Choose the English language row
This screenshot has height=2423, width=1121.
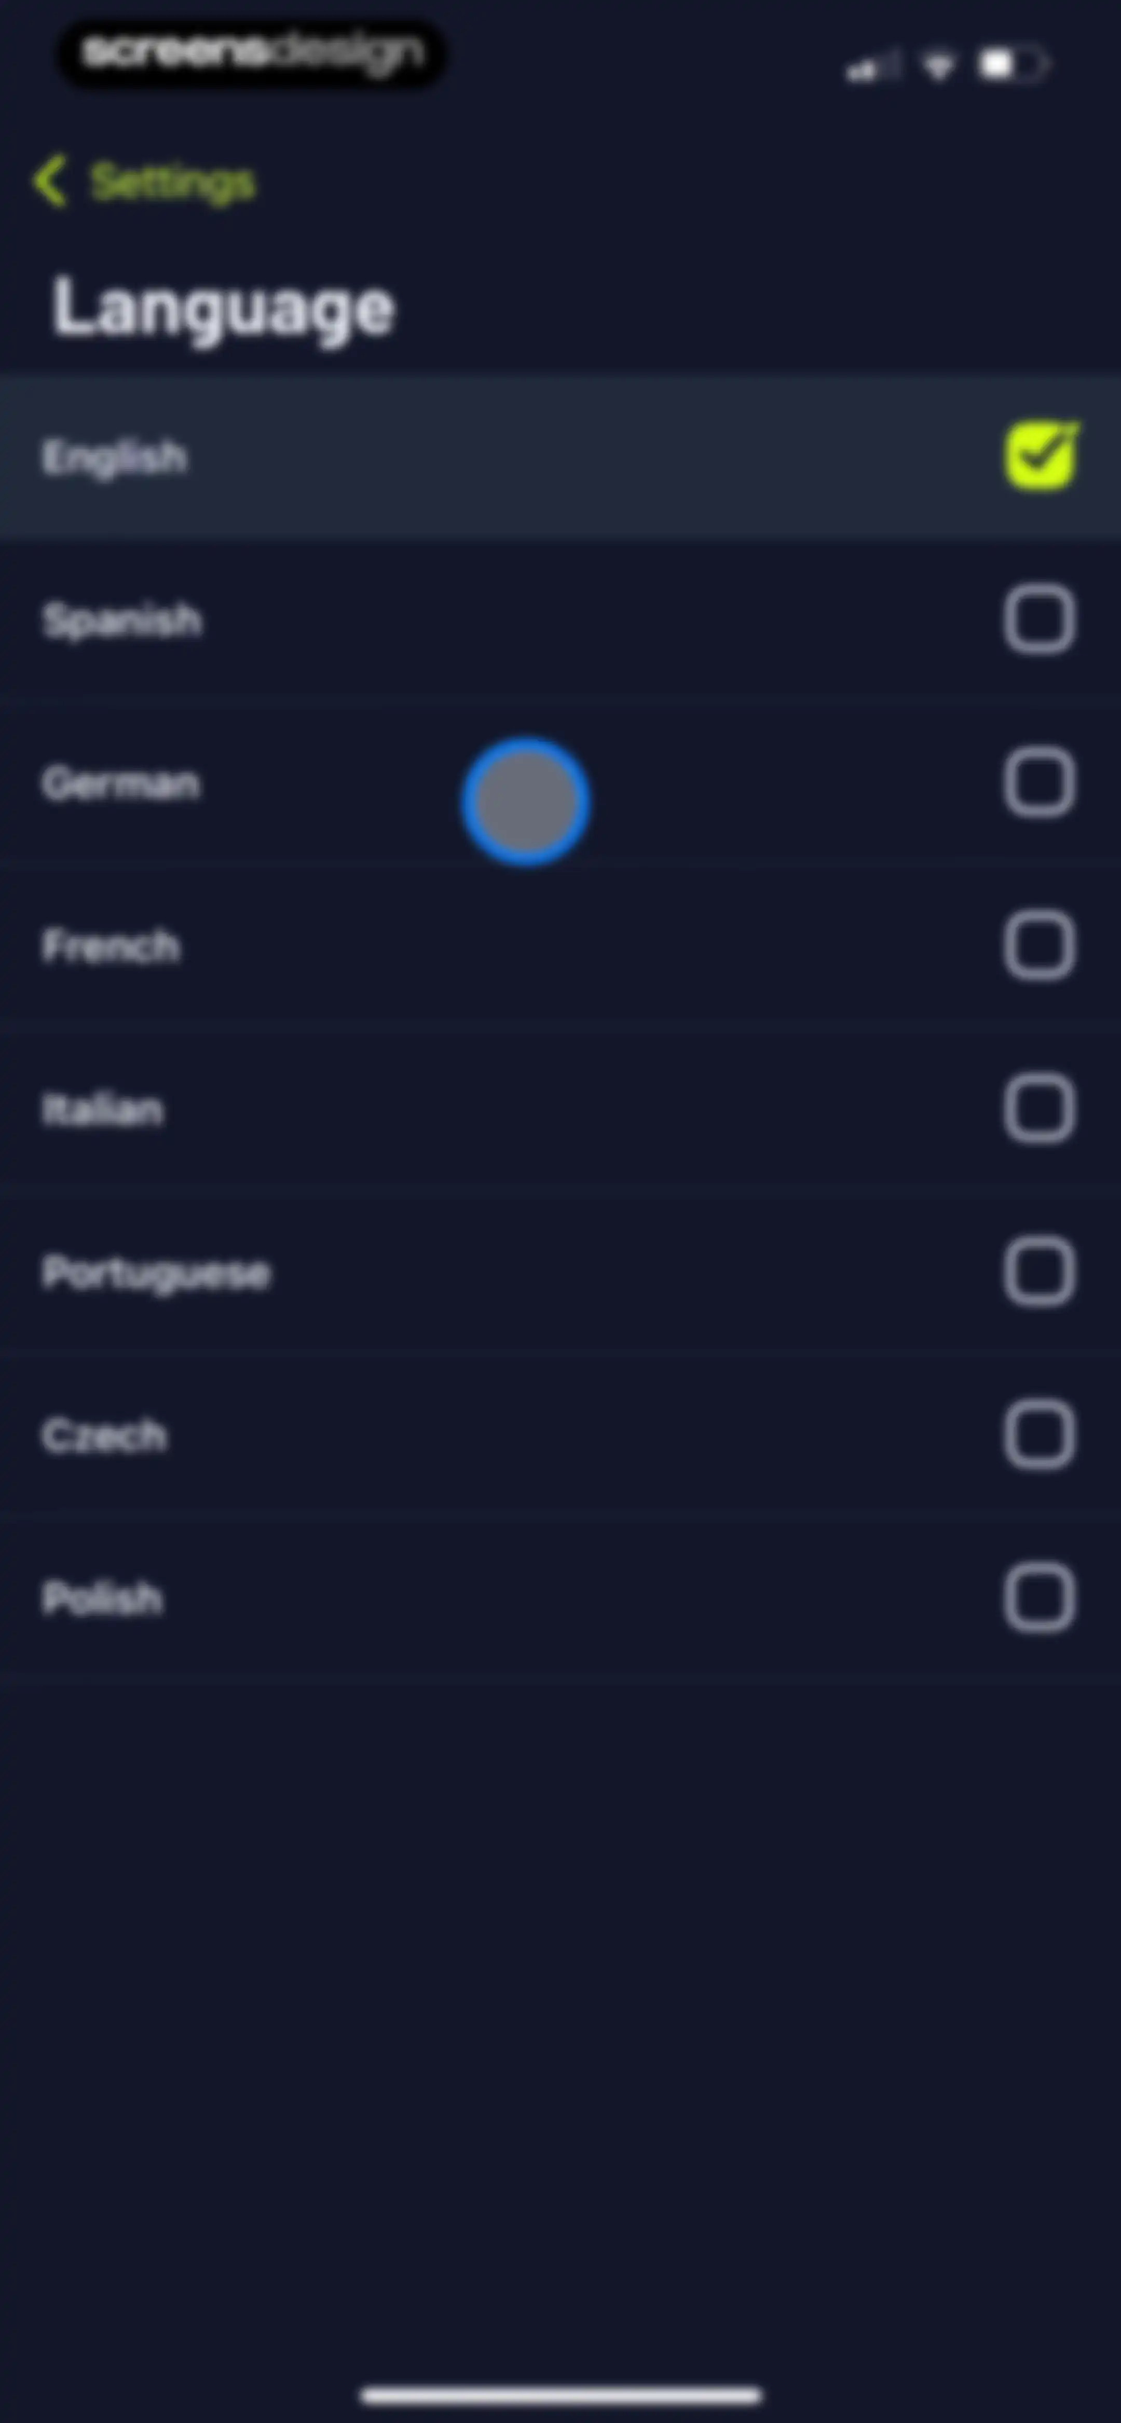tap(560, 456)
